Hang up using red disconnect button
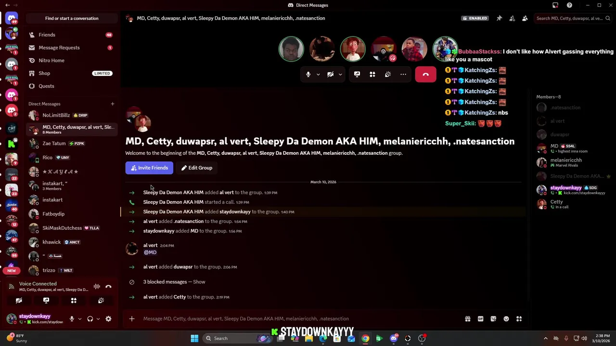 [x=425, y=74]
